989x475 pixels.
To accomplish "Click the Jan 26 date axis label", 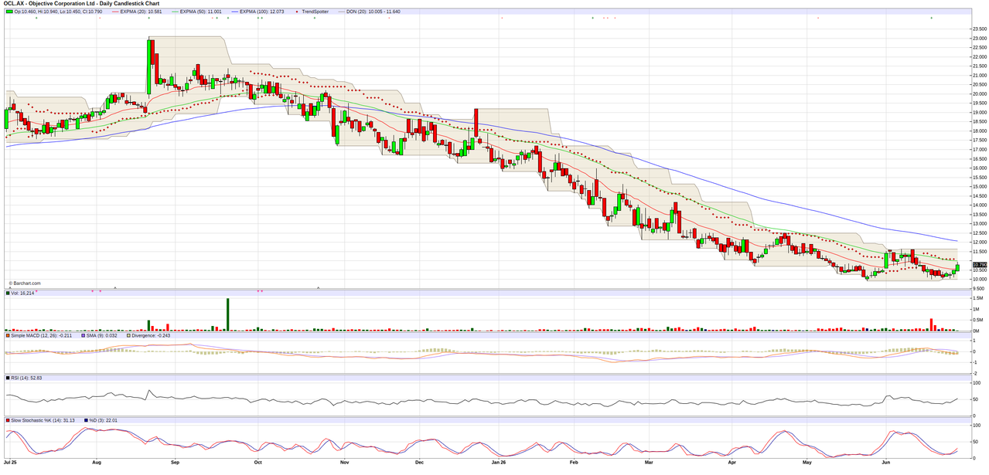I will point(498,463).
